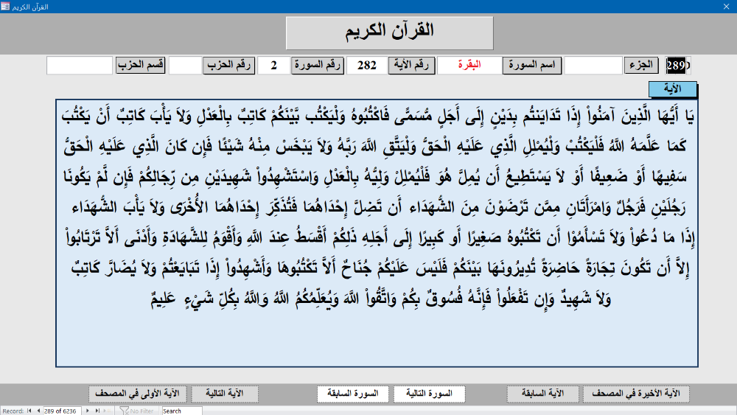Click the empty رقم الحزب value field

[185, 66]
